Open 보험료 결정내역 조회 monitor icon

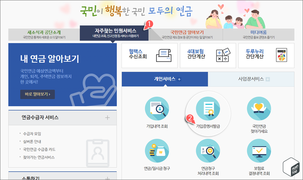[x=259, y=151]
